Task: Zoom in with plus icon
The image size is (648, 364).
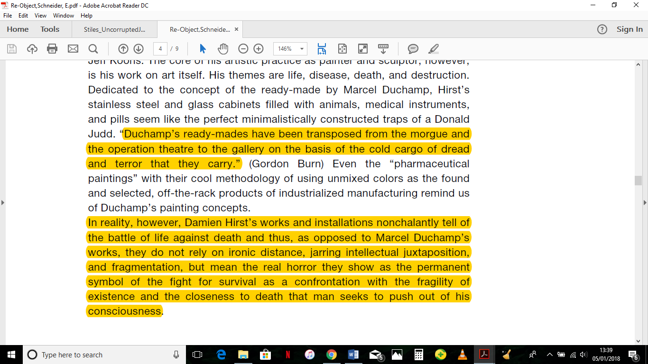Action: [258, 49]
